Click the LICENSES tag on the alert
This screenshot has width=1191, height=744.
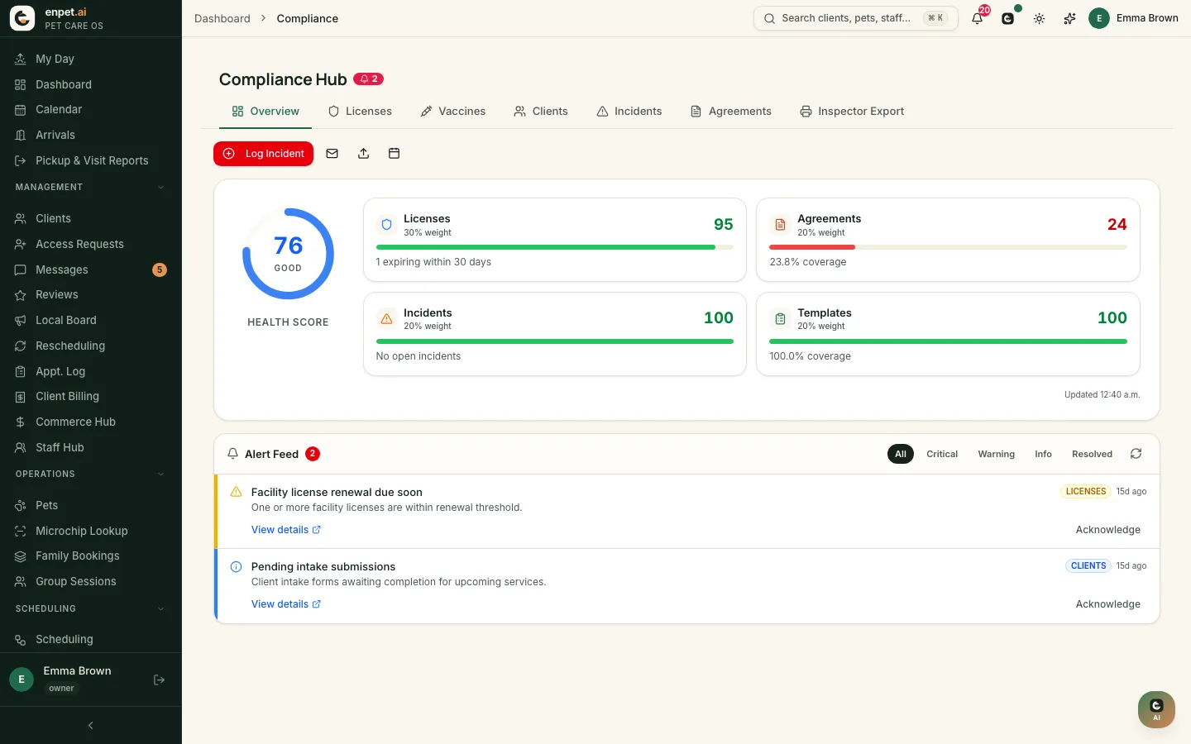click(x=1085, y=491)
